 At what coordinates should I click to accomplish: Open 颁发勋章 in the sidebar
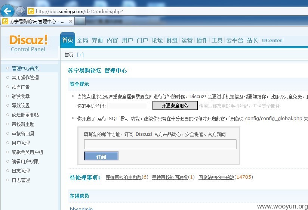(21, 96)
